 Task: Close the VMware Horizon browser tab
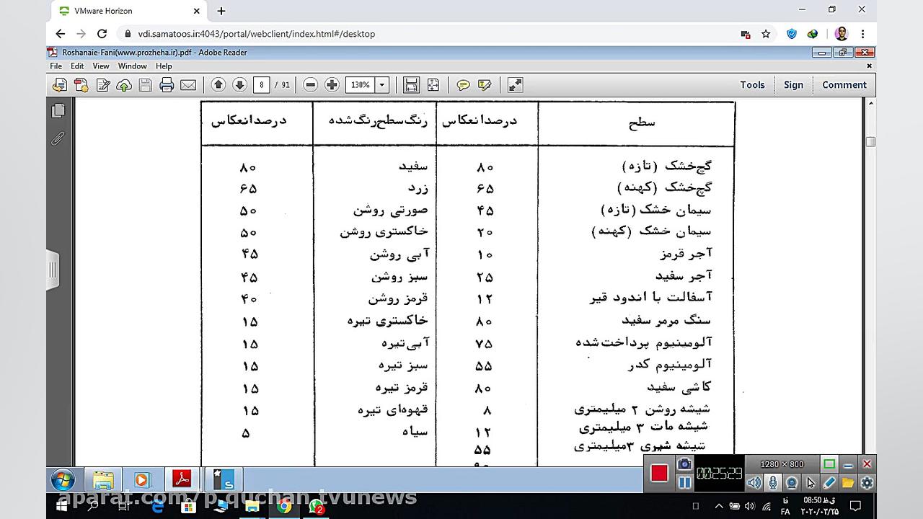197,11
